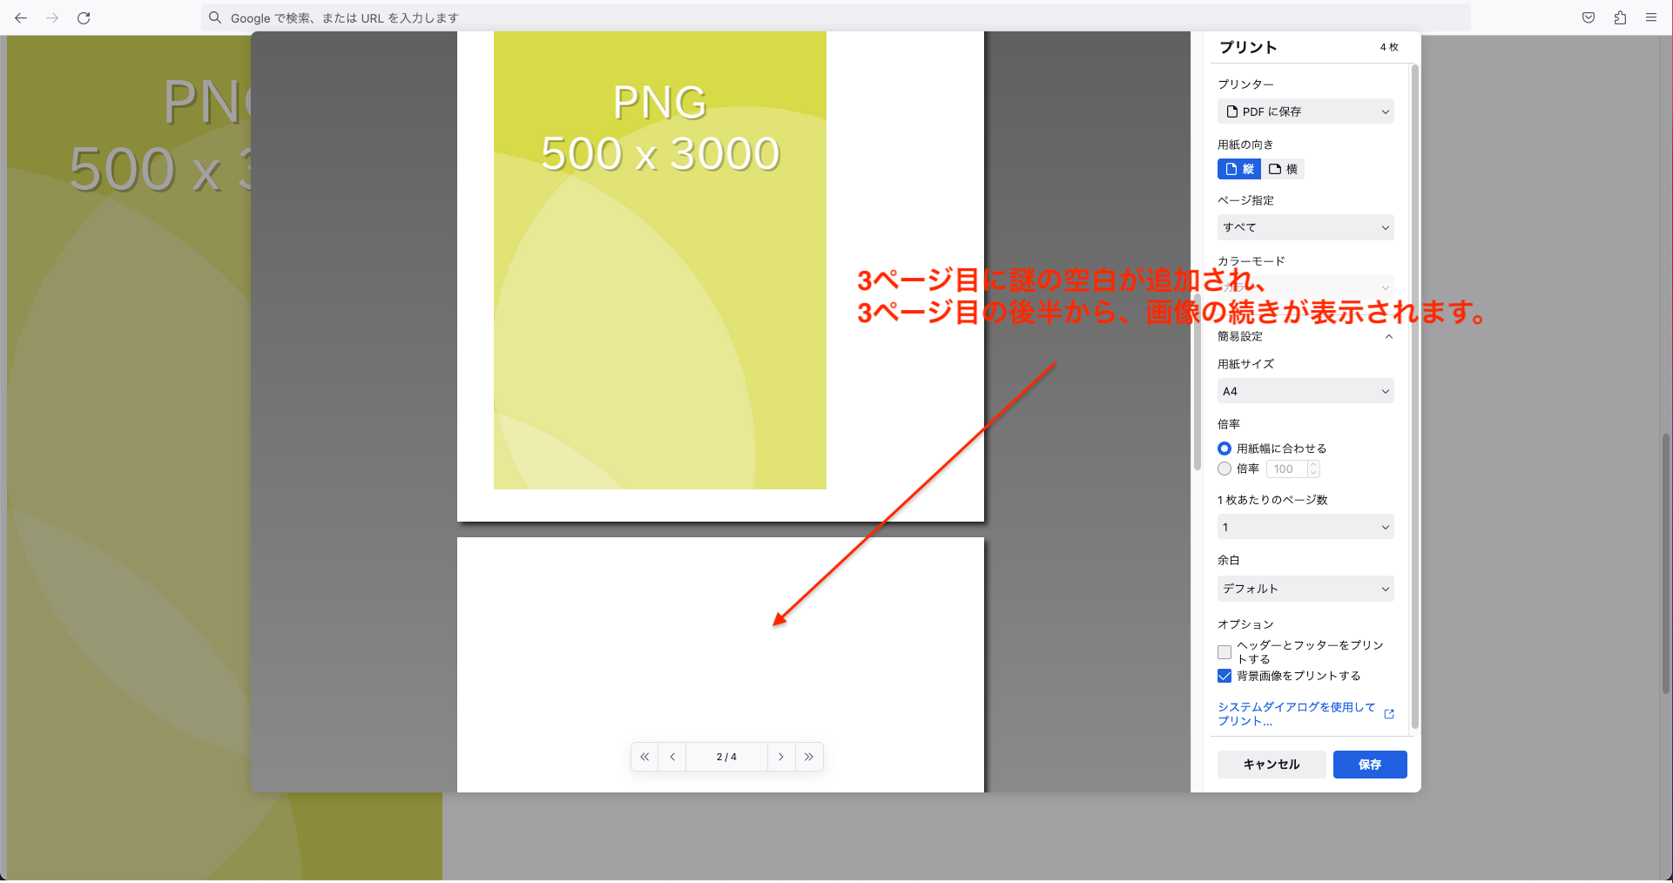The image size is (1673, 883).
Task: Select custom 倍率 radio option
Action: point(1224,468)
